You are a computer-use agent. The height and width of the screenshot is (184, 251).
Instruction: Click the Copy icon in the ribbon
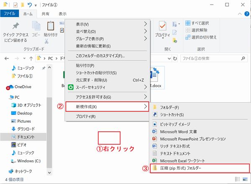pos(36,25)
